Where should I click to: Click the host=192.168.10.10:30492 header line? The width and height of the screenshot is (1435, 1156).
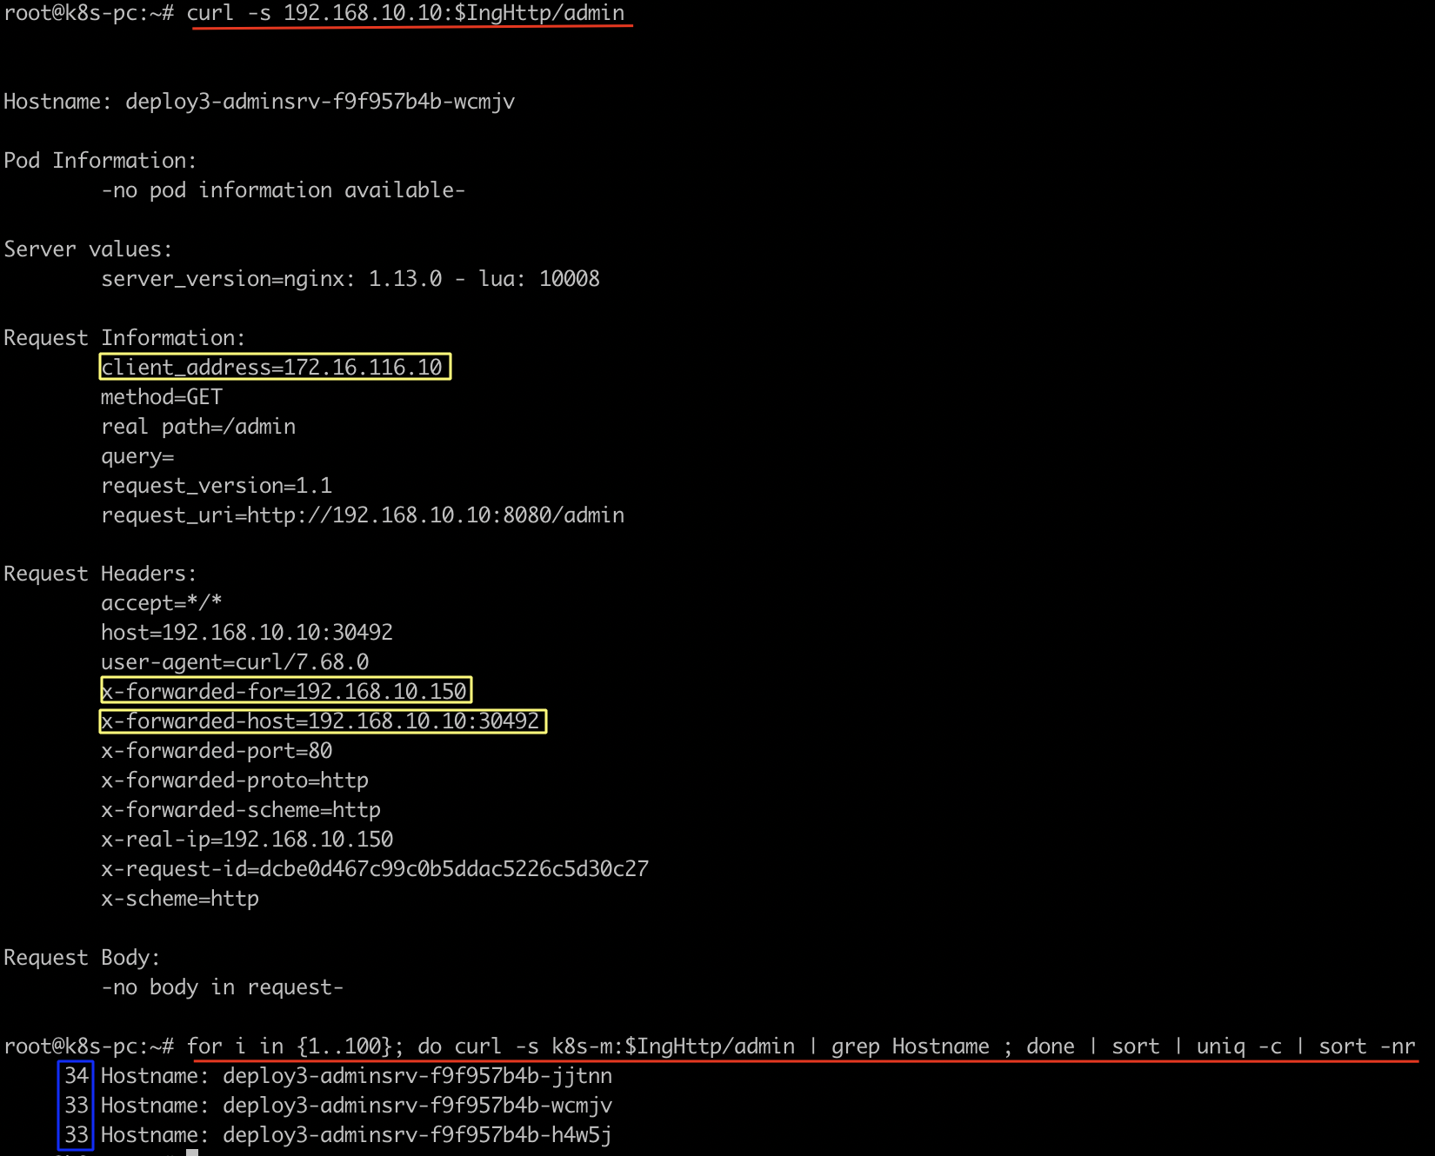pyautogui.click(x=247, y=633)
